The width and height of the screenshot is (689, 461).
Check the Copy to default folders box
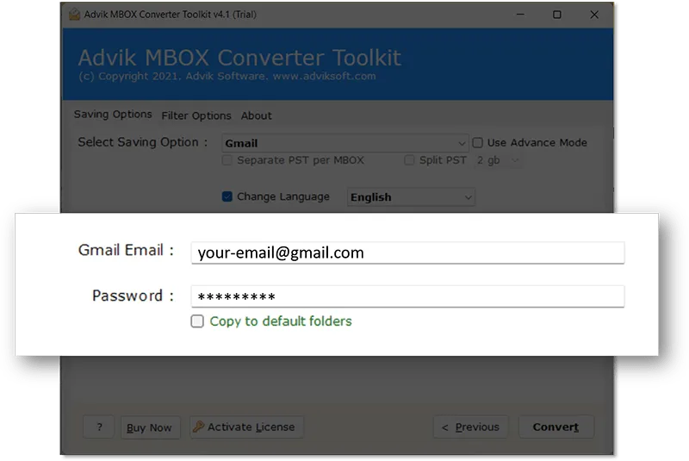197,321
